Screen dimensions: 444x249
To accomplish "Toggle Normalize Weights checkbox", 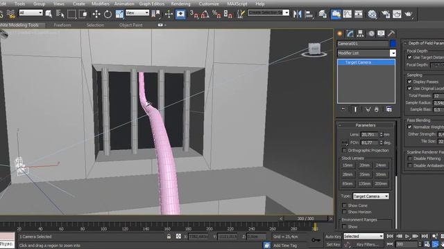I will click(409, 127).
